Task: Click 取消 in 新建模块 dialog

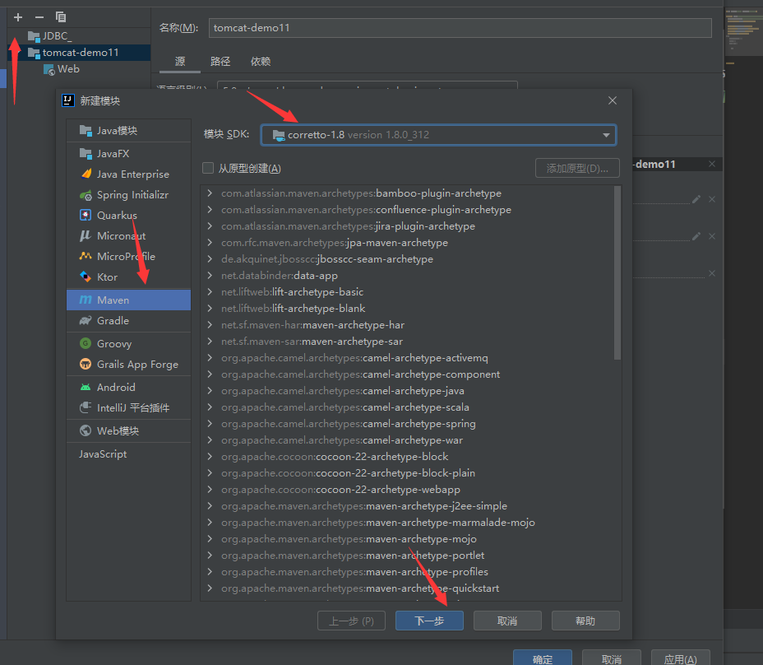Action: (x=507, y=621)
